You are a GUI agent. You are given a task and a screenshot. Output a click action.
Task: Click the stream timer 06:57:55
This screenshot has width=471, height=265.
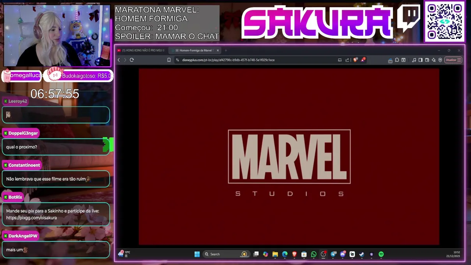tap(55, 94)
